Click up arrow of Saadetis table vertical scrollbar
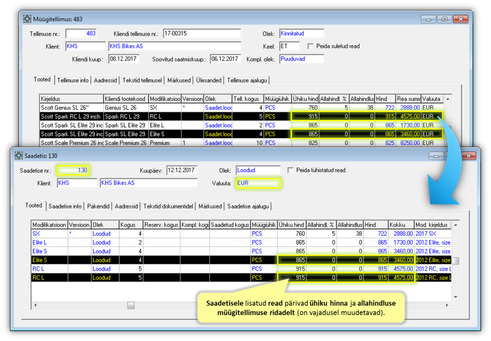This screenshot has height=341, width=491. [x=456, y=225]
